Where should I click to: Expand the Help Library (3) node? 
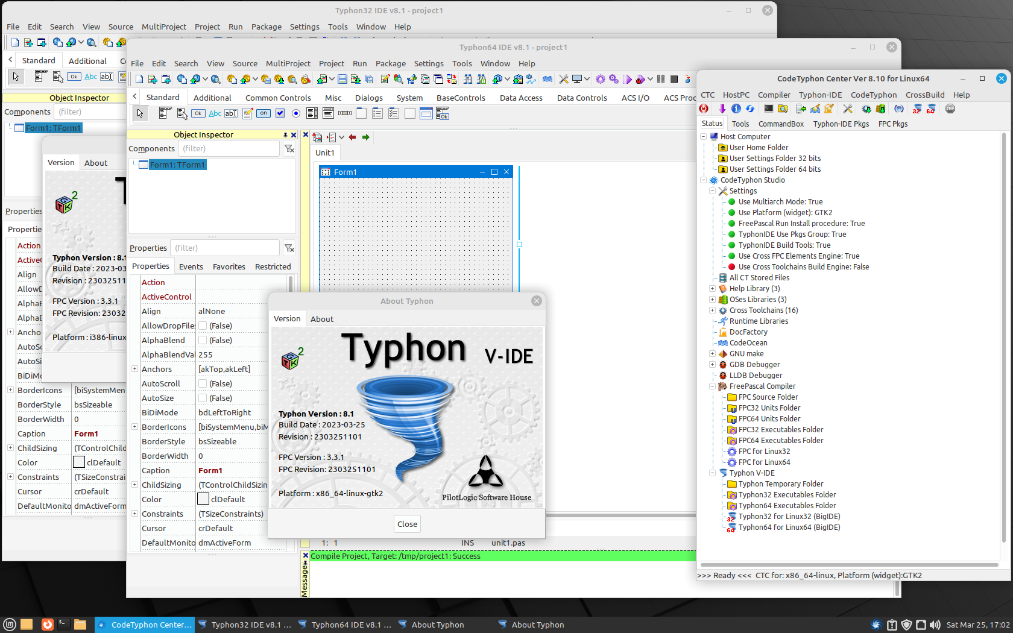(712, 288)
